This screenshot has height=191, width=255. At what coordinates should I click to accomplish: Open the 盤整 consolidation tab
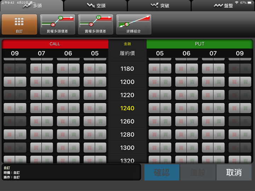pyautogui.click(x=223, y=6)
